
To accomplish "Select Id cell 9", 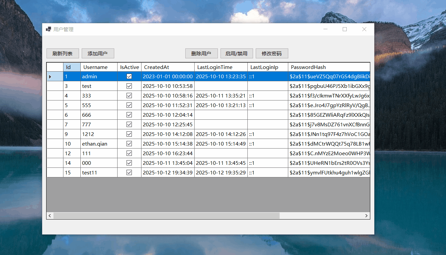I will (72, 134).
